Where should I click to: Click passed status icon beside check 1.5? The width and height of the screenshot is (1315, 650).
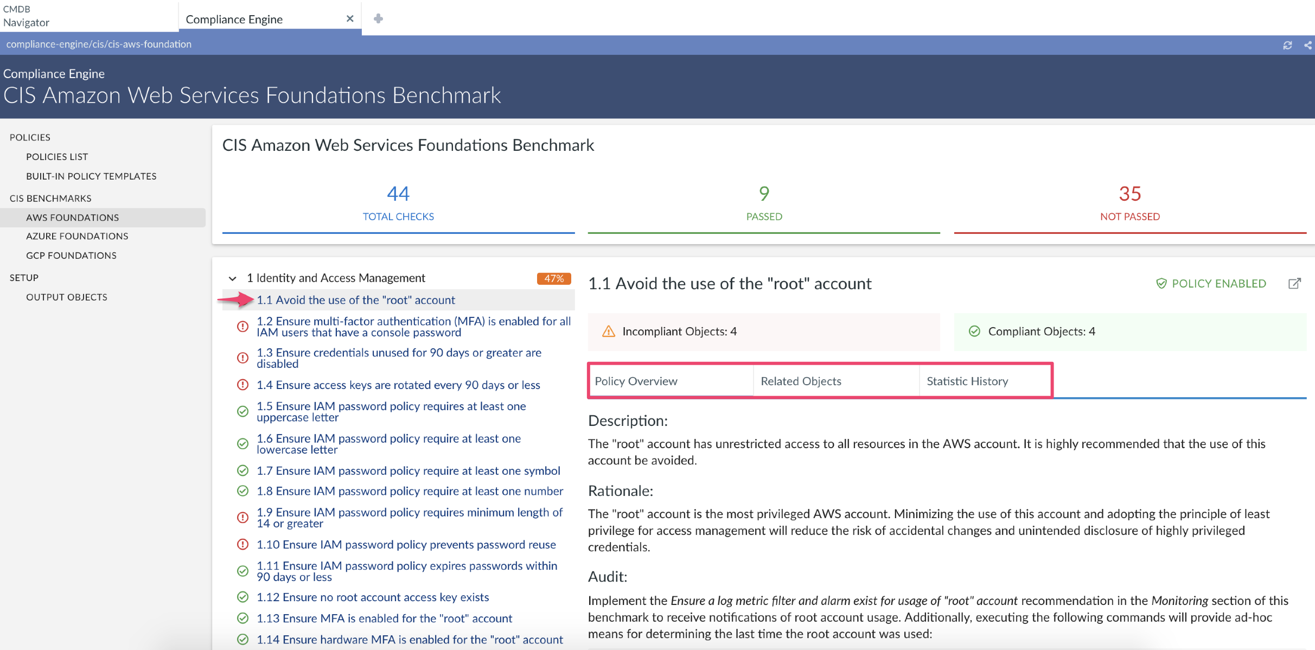click(242, 412)
